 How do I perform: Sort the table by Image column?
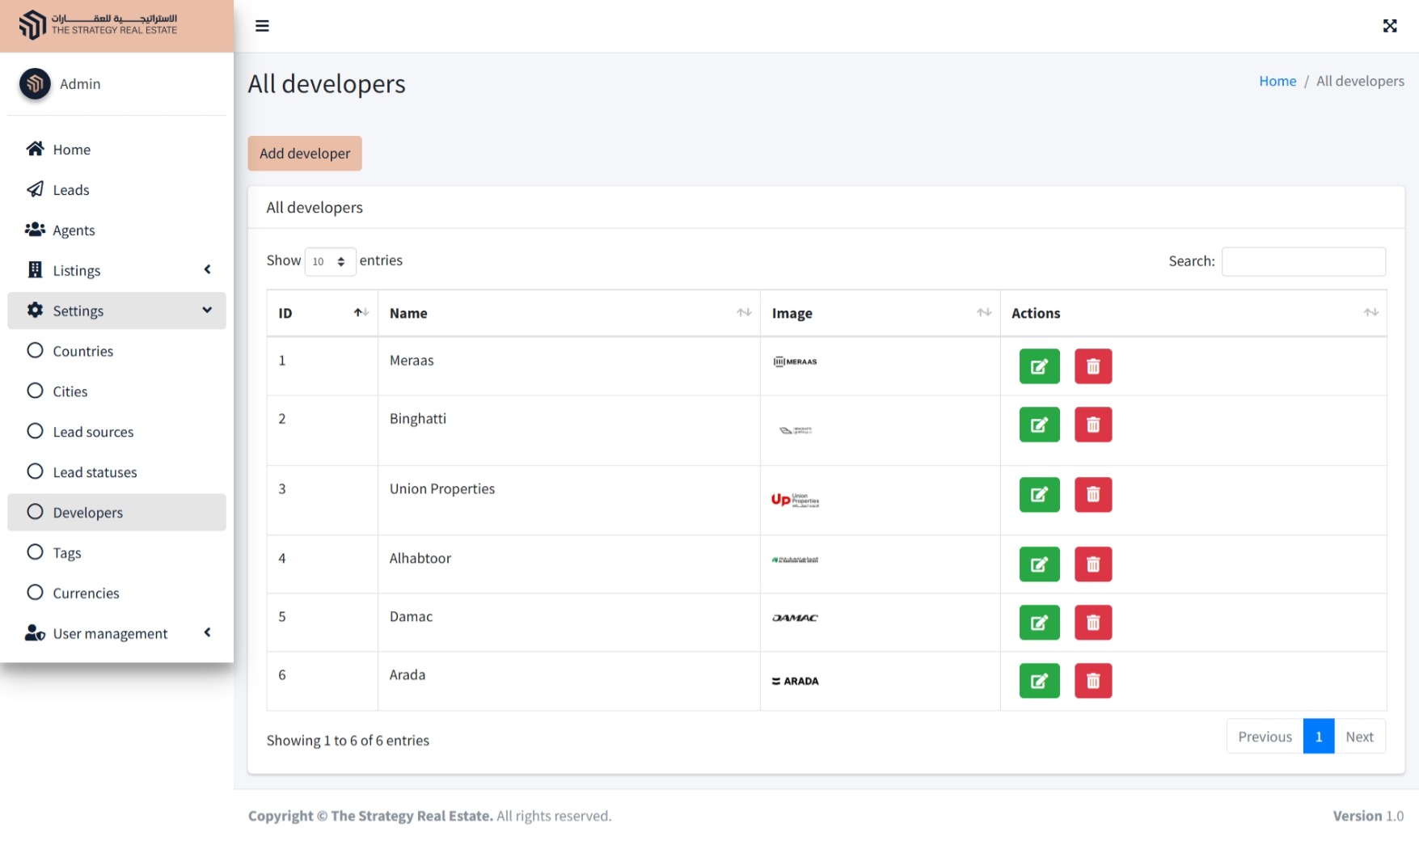pos(880,313)
